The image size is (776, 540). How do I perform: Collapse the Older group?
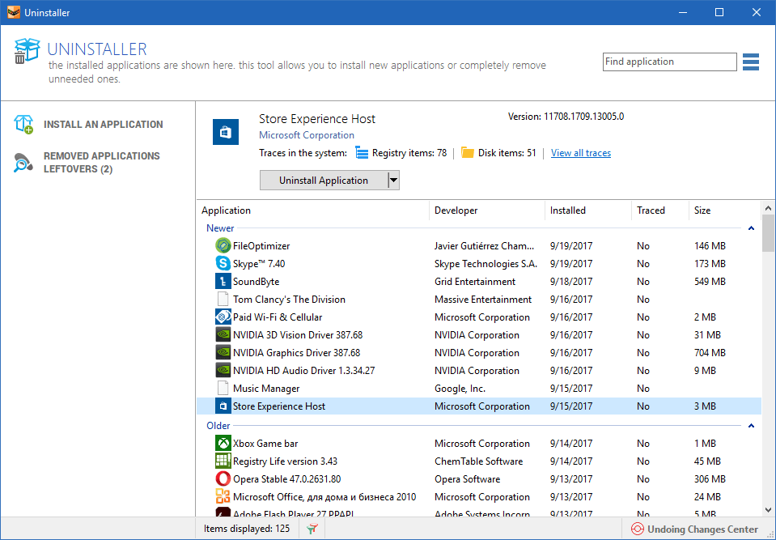751,426
